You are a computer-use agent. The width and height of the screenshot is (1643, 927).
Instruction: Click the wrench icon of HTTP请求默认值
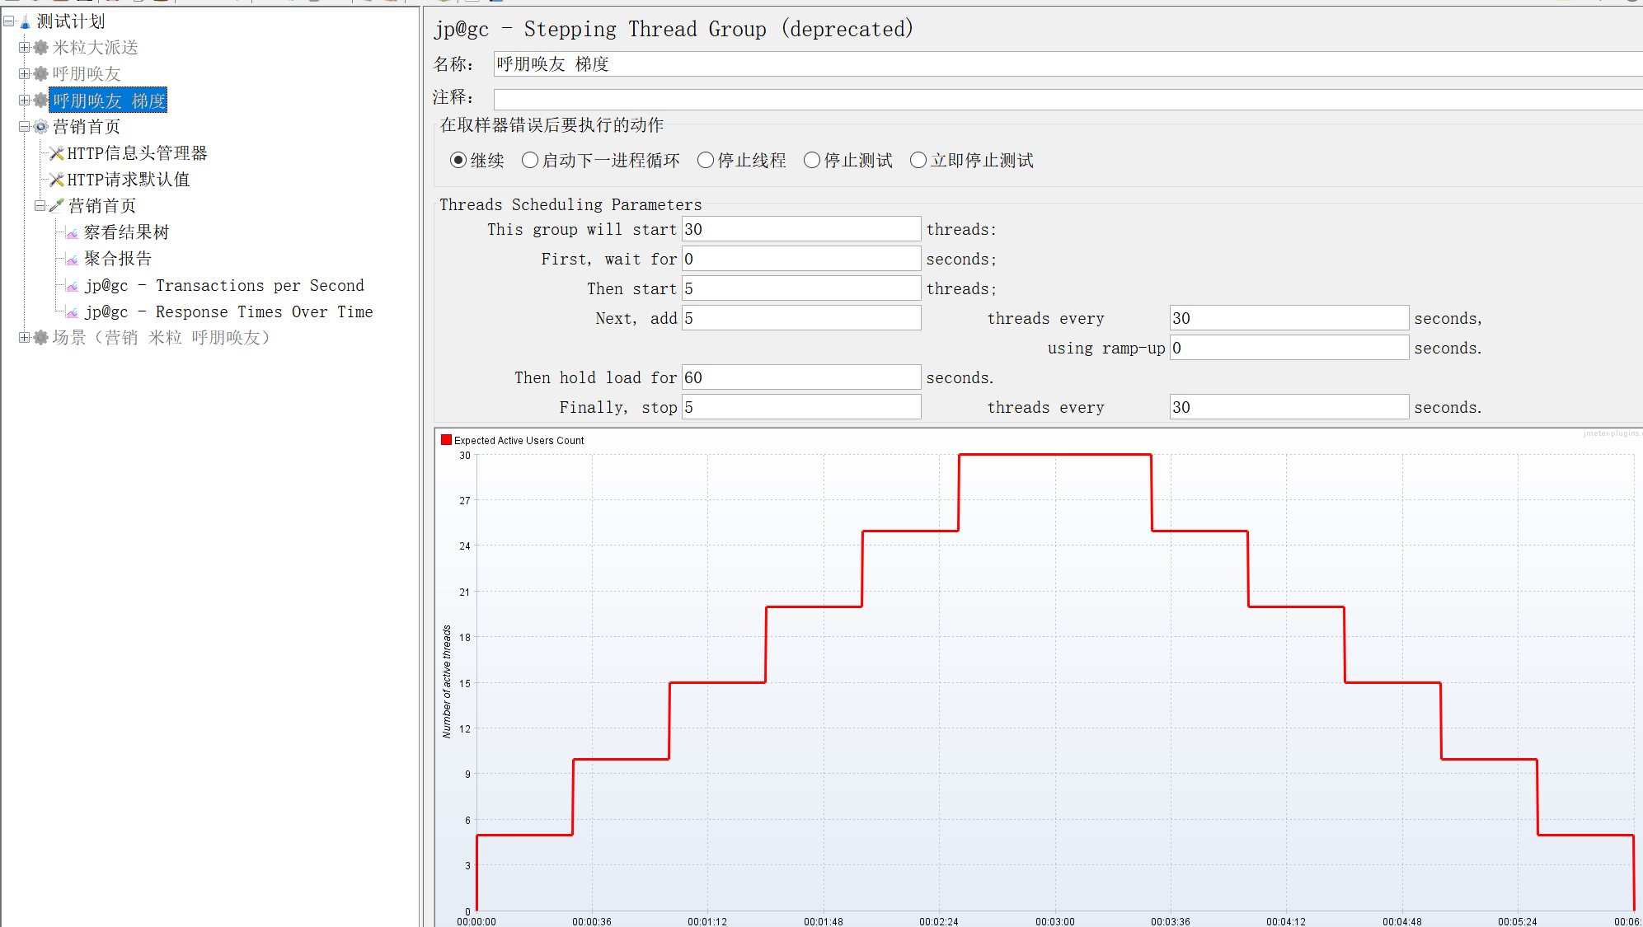pyautogui.click(x=56, y=180)
